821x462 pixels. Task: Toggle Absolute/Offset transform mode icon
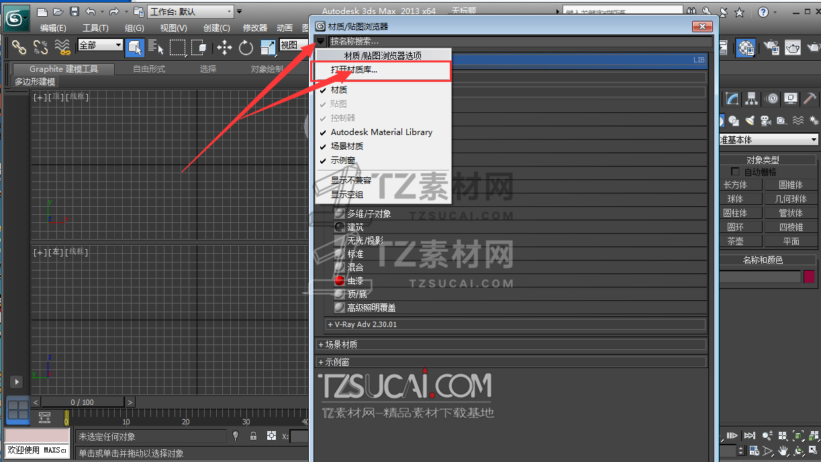pyautogui.click(x=271, y=436)
